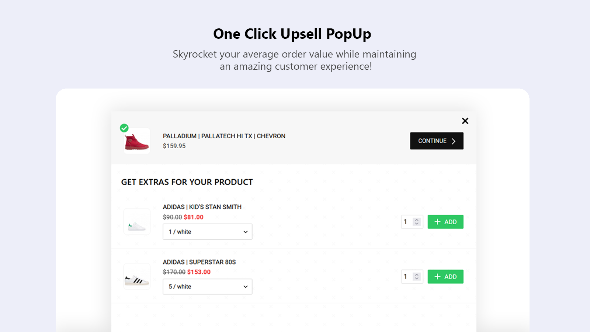Click the plus icon on Superstar 80s ADD button

point(438,276)
